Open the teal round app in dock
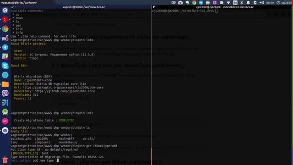The height and width of the screenshot is (165, 293). pyautogui.click(x=5, y=75)
